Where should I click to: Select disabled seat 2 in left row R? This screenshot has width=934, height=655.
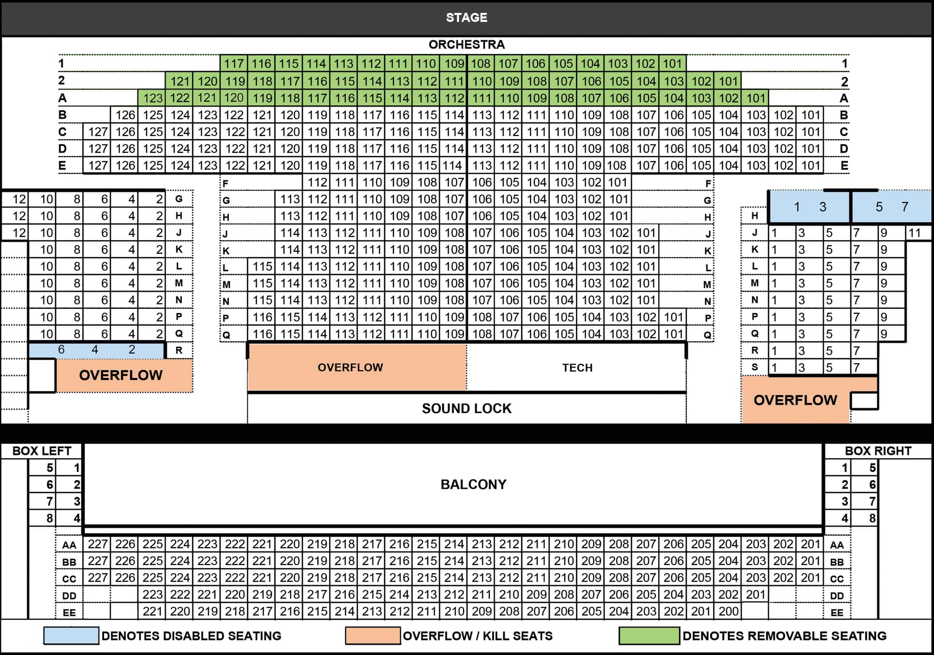click(x=132, y=349)
